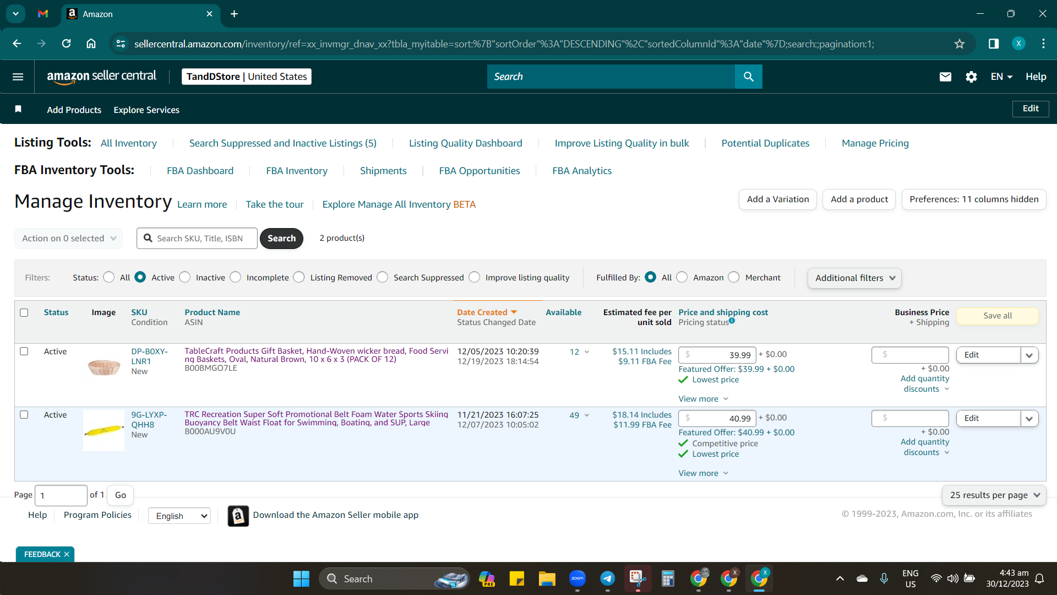Open Action on 0 selected dropdown
1057x595 pixels.
tap(68, 238)
